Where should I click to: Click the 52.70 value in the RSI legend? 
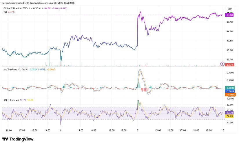(23, 100)
